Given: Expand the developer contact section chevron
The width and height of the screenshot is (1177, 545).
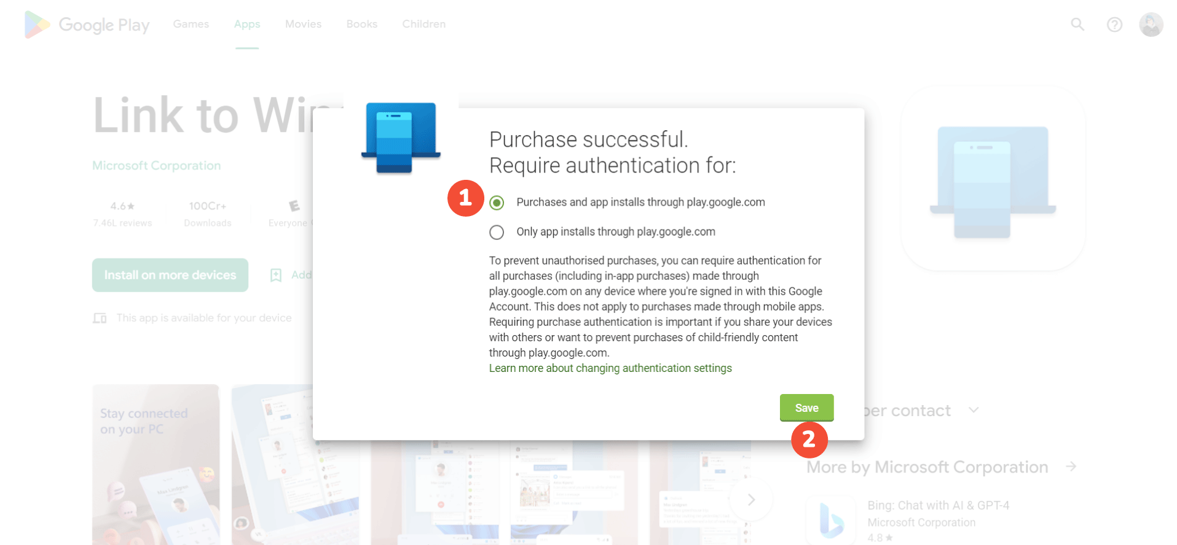Looking at the screenshot, I should click(x=974, y=410).
